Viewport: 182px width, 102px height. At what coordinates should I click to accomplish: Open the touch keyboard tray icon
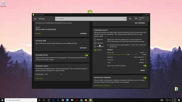[x=162, y=100]
